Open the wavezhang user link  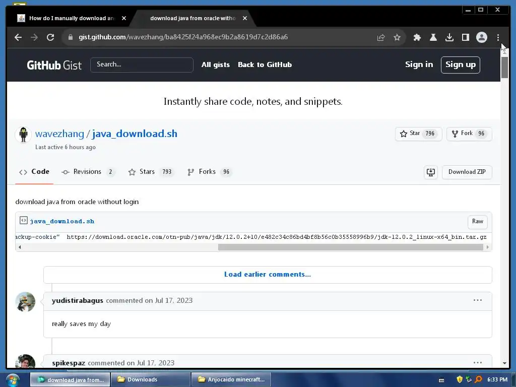[59, 134]
